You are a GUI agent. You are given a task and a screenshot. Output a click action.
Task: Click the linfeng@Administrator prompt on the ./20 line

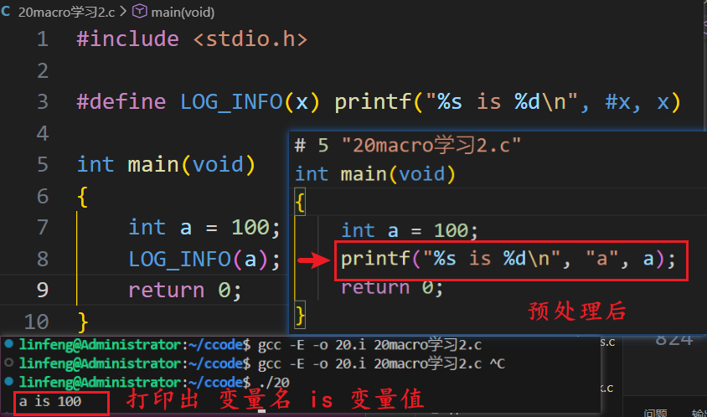tap(99, 383)
